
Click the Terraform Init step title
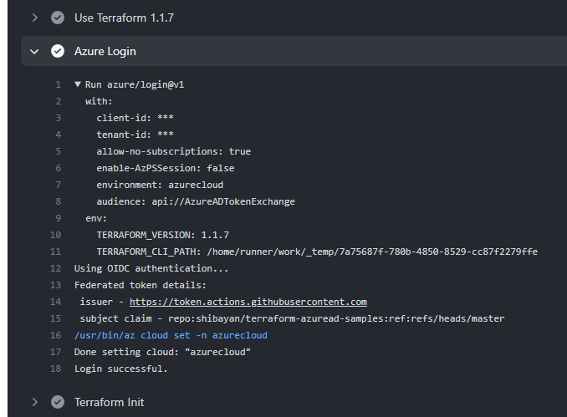click(x=110, y=402)
